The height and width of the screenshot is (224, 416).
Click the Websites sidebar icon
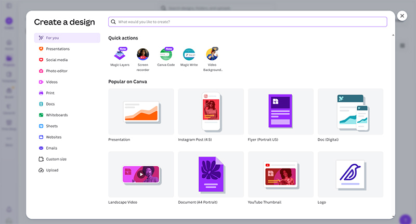point(41,137)
